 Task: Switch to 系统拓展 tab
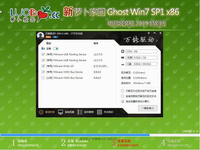66,112
